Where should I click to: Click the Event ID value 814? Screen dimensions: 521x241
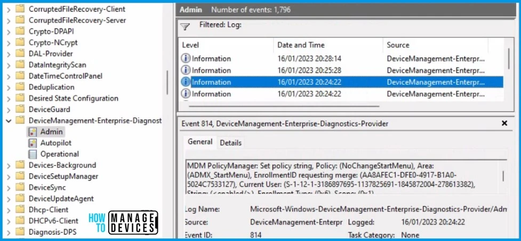(256, 235)
